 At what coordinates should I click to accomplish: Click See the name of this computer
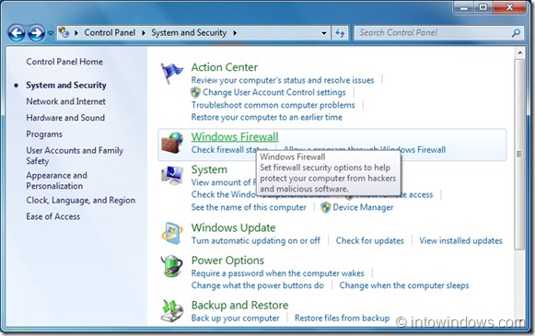(x=249, y=207)
